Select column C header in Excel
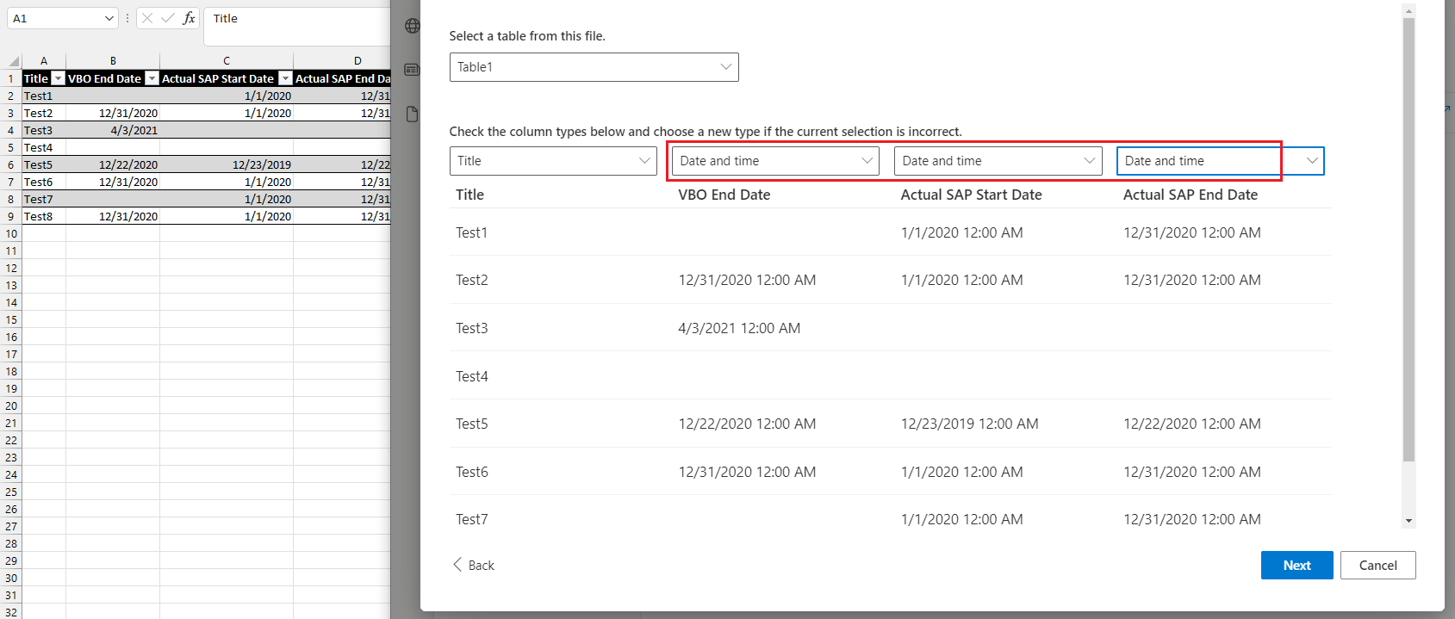This screenshot has height=619, width=1455. tap(227, 61)
